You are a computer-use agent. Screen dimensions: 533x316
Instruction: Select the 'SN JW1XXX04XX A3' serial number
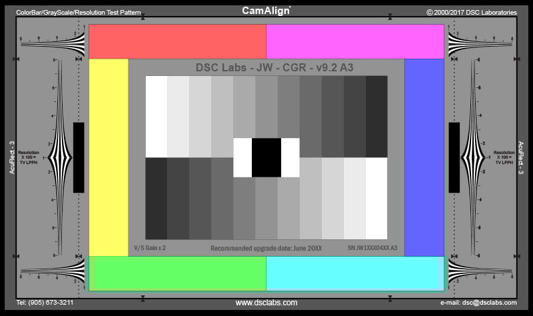(372, 248)
